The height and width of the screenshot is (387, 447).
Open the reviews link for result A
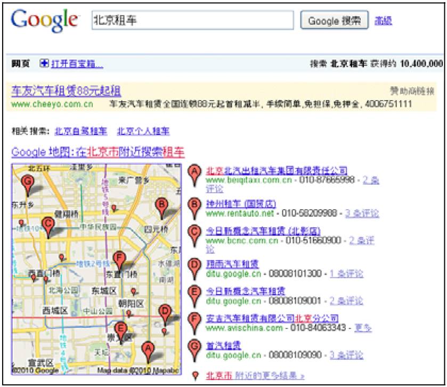point(371,180)
